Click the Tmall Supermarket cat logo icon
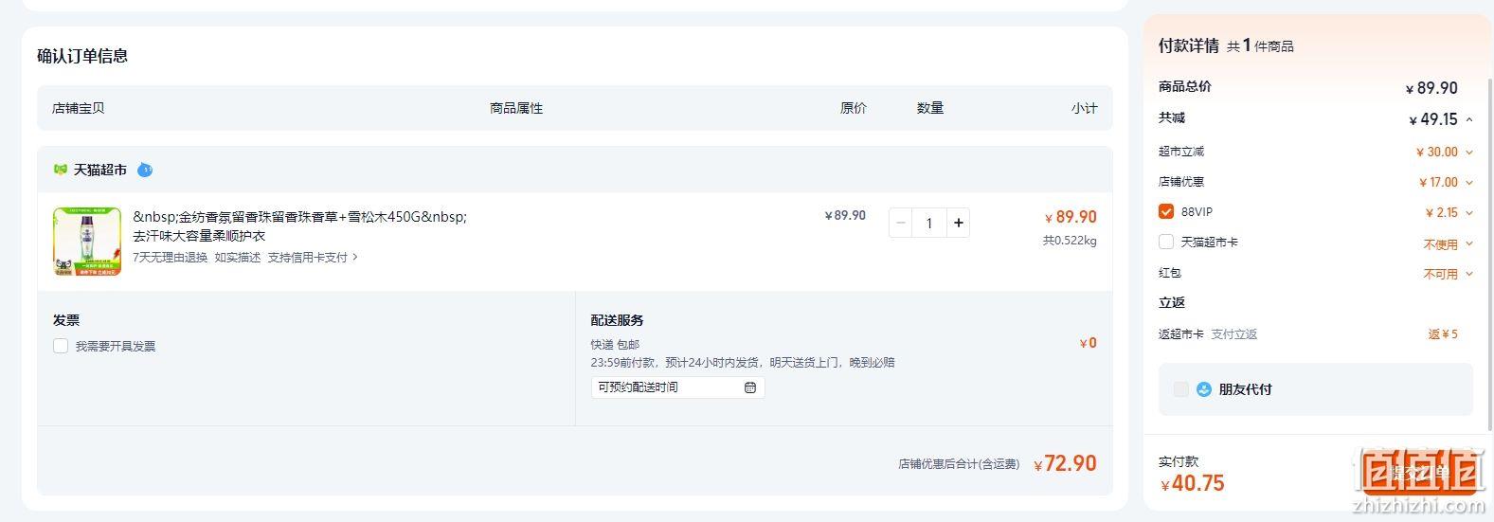 tap(61, 170)
